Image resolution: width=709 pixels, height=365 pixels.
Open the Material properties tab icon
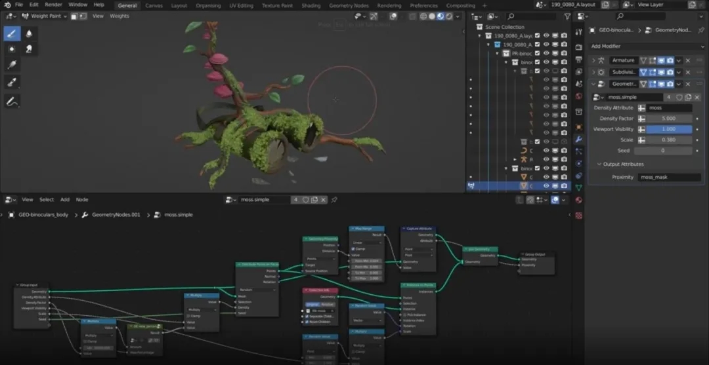click(x=579, y=200)
